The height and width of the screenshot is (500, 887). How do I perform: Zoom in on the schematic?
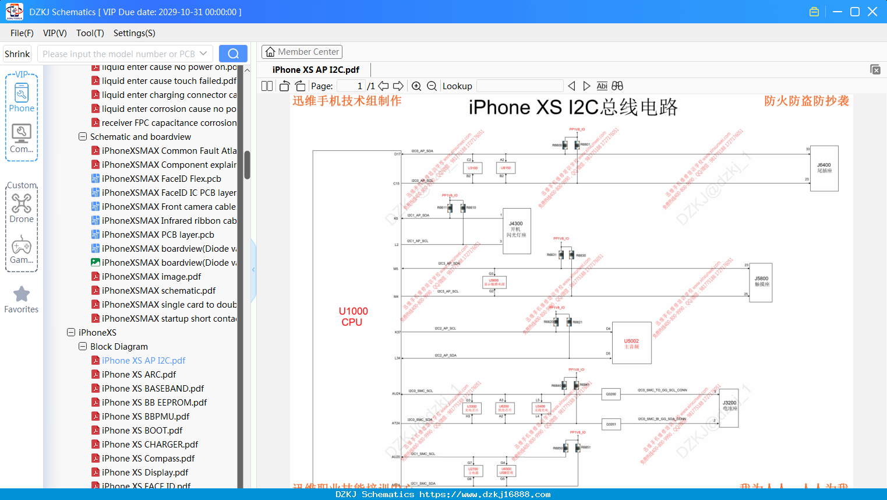tap(416, 86)
